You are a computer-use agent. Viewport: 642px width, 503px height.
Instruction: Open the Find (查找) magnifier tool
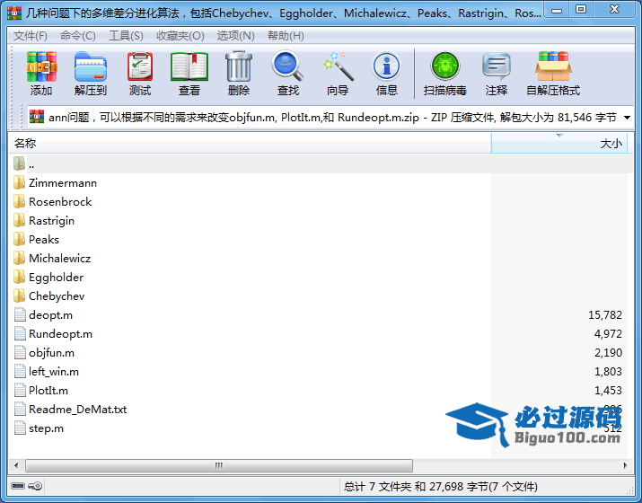coord(288,66)
